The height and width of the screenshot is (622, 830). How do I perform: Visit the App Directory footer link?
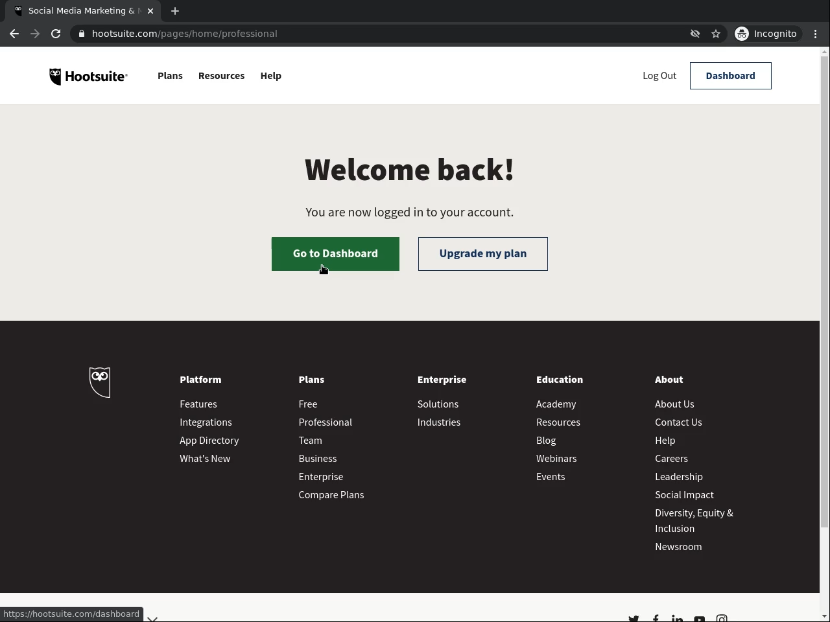[x=209, y=440]
